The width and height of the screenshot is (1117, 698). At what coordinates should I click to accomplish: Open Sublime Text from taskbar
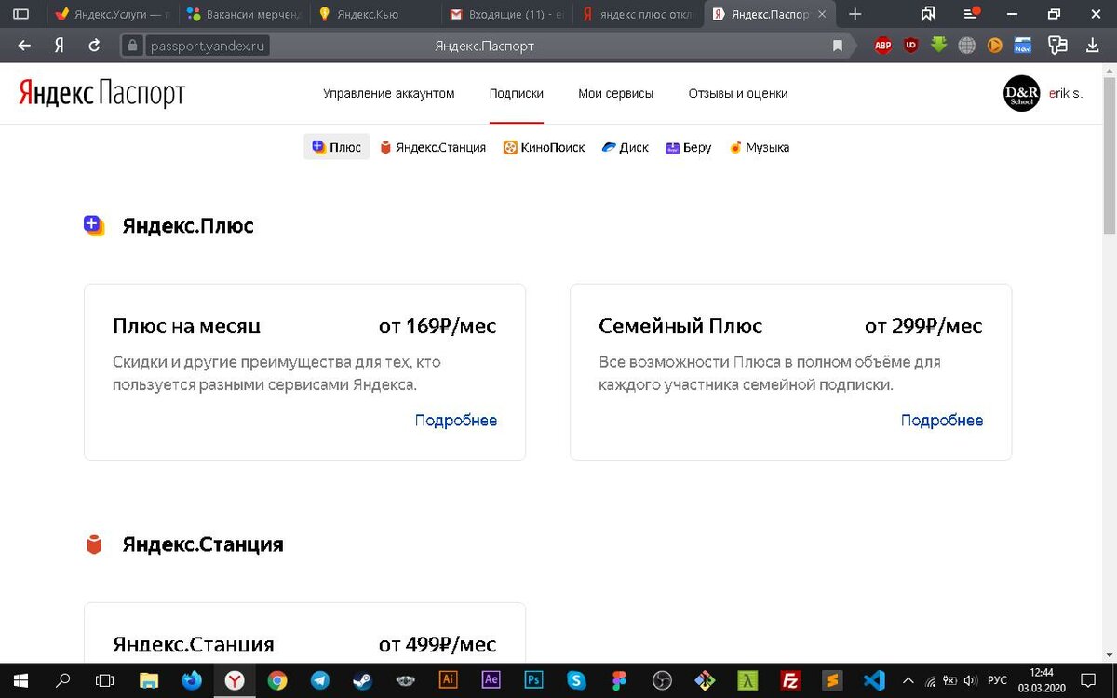833,679
